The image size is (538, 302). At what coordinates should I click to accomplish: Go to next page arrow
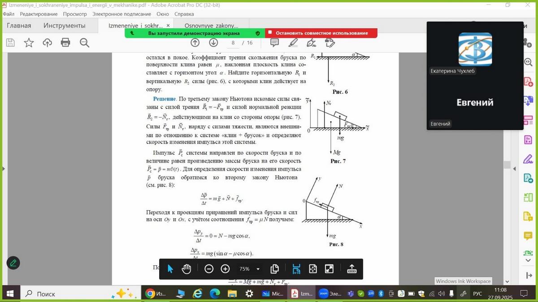tap(213, 43)
